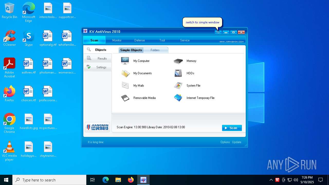Click the taskbar search box
This screenshot has height=185, width=329.
click(x=49, y=180)
